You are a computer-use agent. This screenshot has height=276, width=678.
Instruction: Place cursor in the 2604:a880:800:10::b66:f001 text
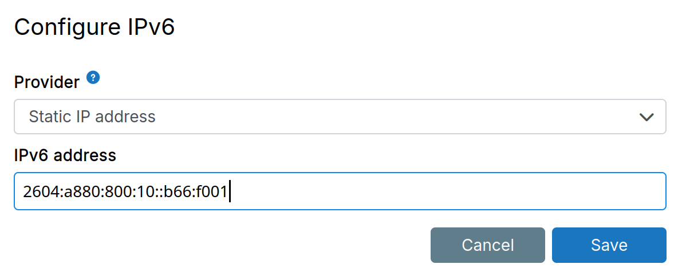[x=125, y=192]
